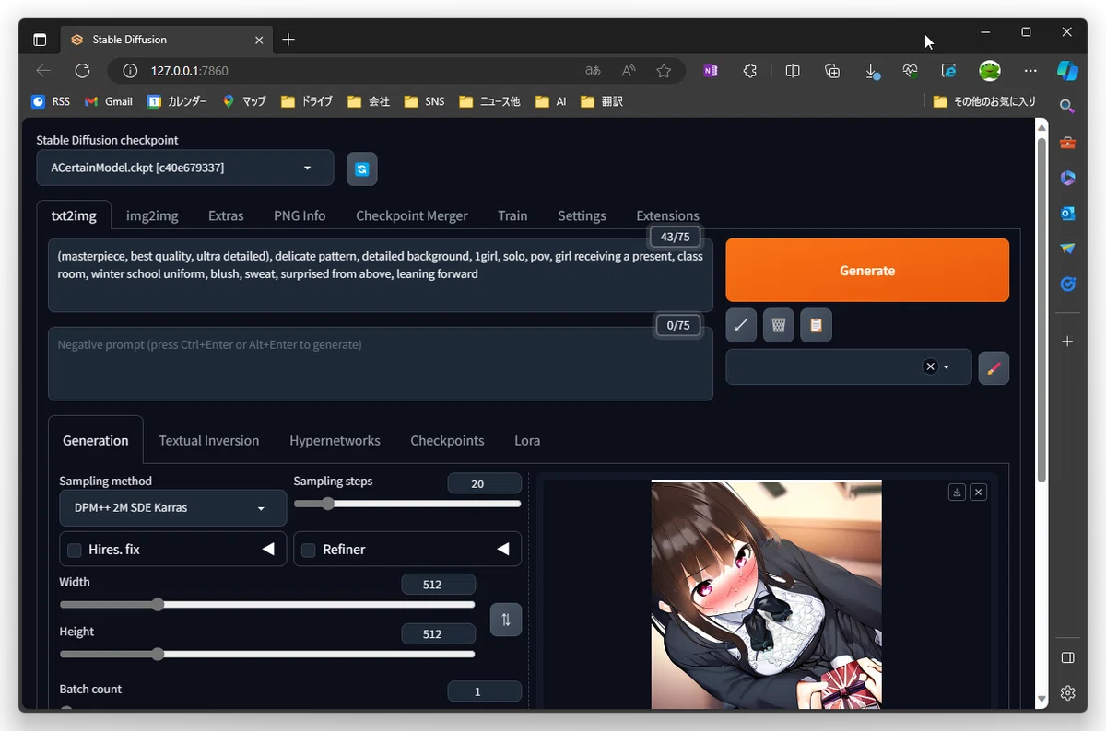Screen dimensions: 1106x731
Task: Clear the prompt with the trash icon
Action: pos(779,325)
